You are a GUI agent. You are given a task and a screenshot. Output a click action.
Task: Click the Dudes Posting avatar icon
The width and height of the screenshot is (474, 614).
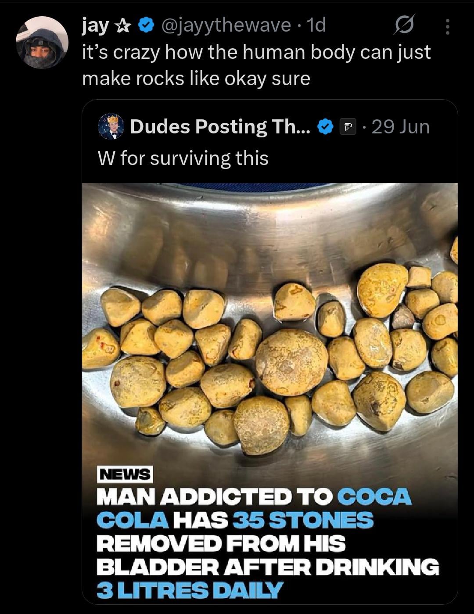pos(111,127)
